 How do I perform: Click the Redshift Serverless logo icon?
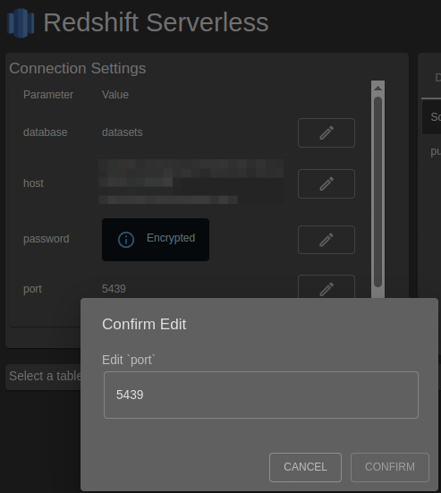pyautogui.click(x=21, y=23)
